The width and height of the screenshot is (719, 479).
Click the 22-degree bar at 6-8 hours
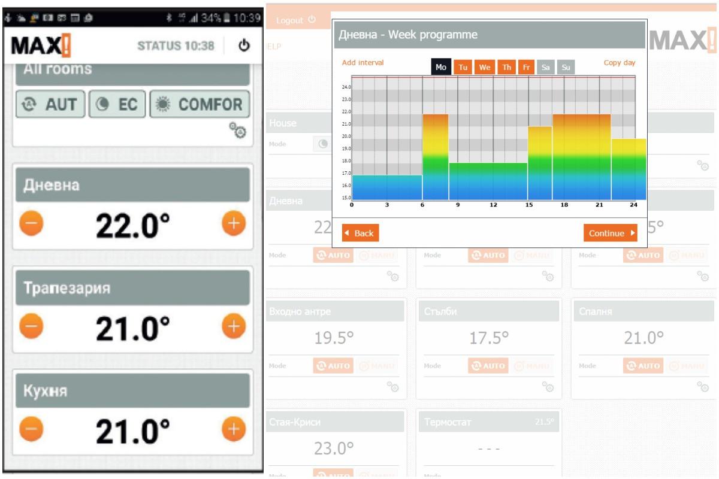[436, 157]
